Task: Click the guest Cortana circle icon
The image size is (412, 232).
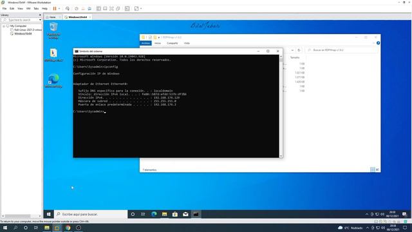Action: pos(133,215)
